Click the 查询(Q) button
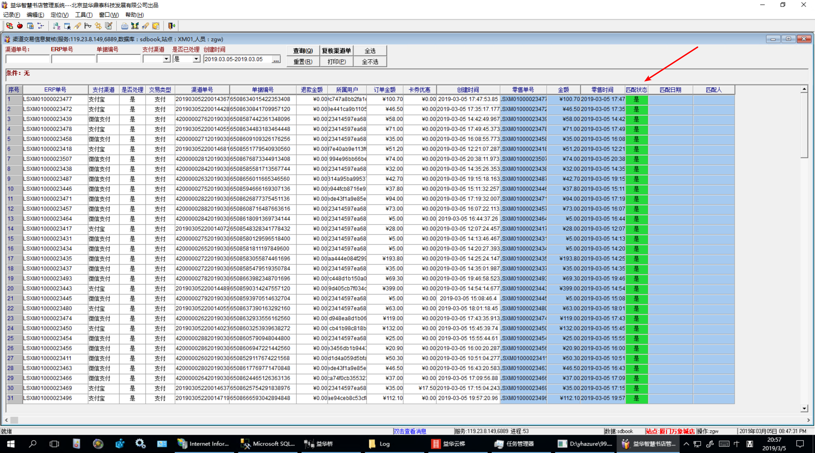The width and height of the screenshot is (815, 453). 303,51
